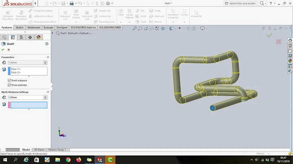Select the Shell tool in ribbon
The width and height of the screenshot is (293, 164).
pos(141,22)
